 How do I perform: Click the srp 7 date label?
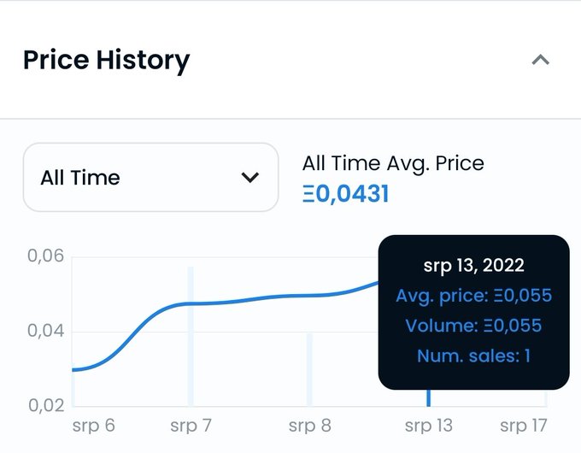click(x=191, y=425)
